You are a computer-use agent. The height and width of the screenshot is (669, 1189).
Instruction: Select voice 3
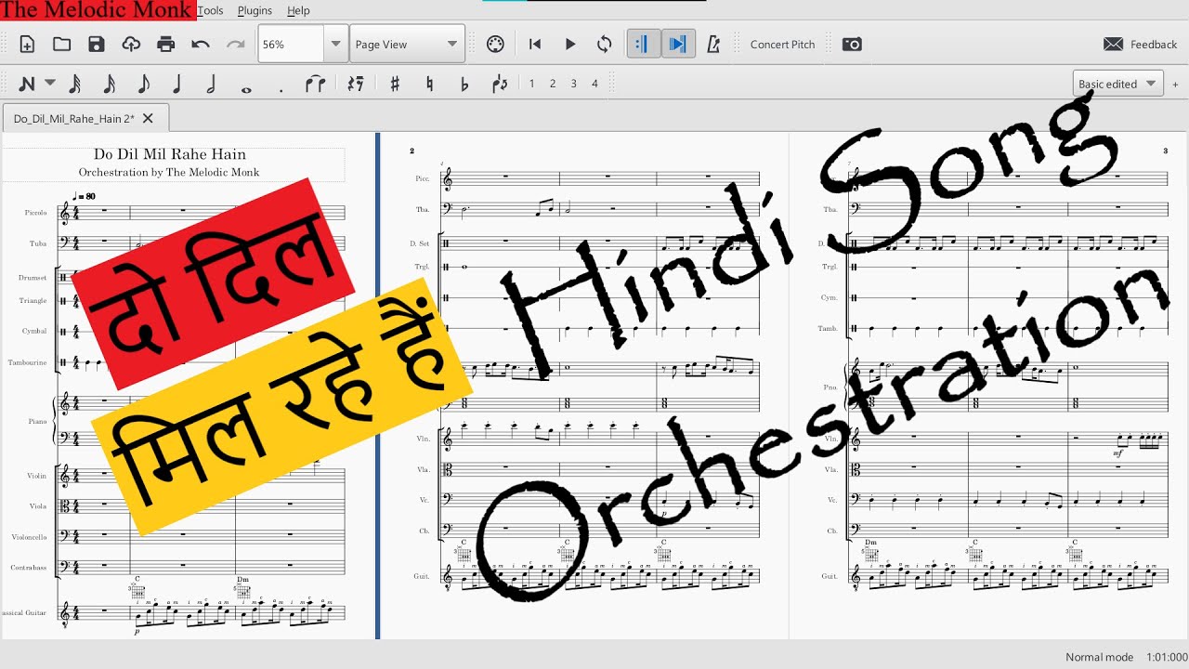point(573,84)
